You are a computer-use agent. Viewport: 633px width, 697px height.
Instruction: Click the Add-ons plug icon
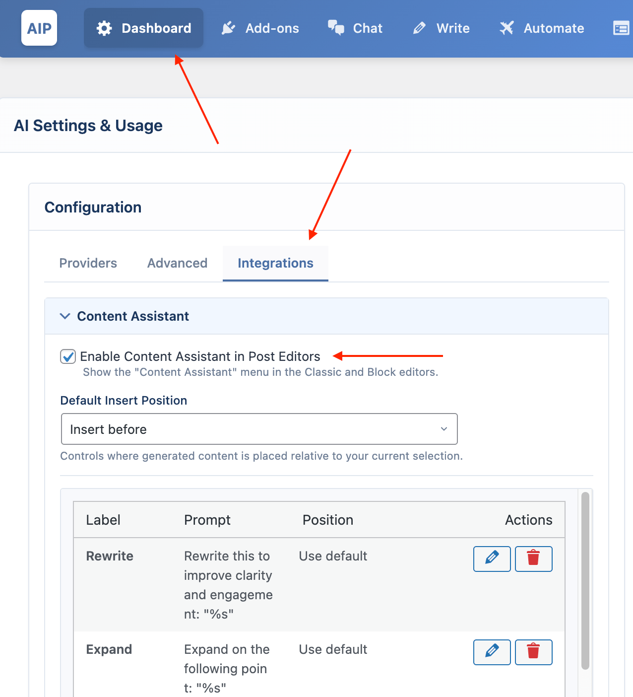pyautogui.click(x=228, y=28)
